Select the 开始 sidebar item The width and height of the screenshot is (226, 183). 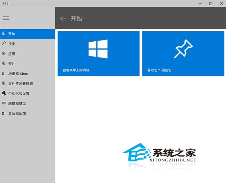pyautogui.click(x=27, y=34)
